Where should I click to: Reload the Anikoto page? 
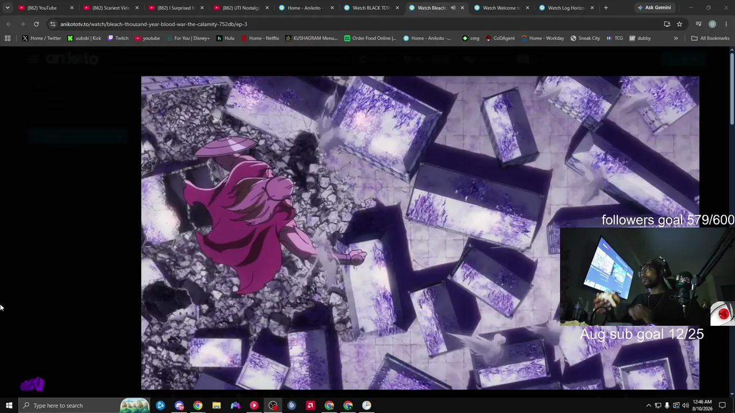tap(36, 24)
